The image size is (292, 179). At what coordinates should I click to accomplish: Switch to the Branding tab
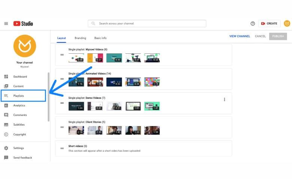80,38
